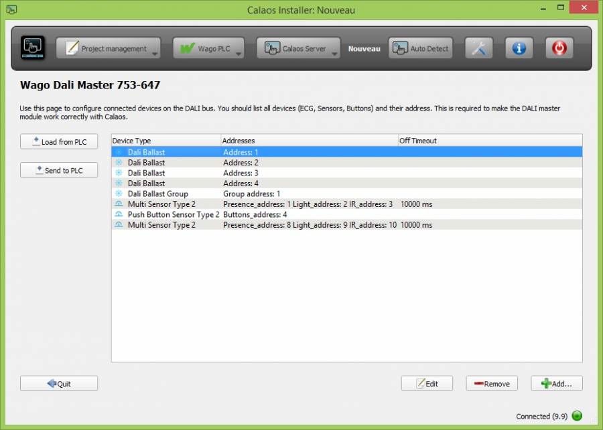The image size is (603, 430).
Task: Click 10000 ms timeout of Presence_address: 1 row
Action: coord(417,204)
